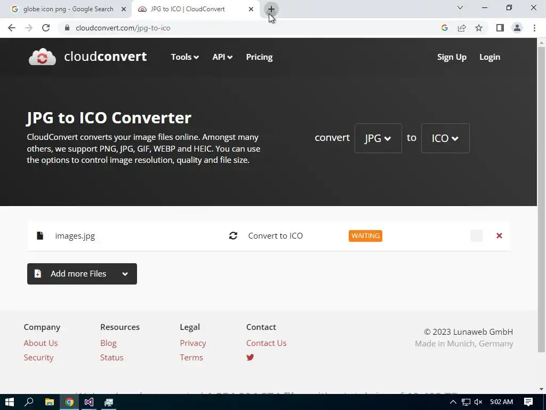Open Windows Start menu
Image resolution: width=546 pixels, height=410 pixels.
point(10,402)
